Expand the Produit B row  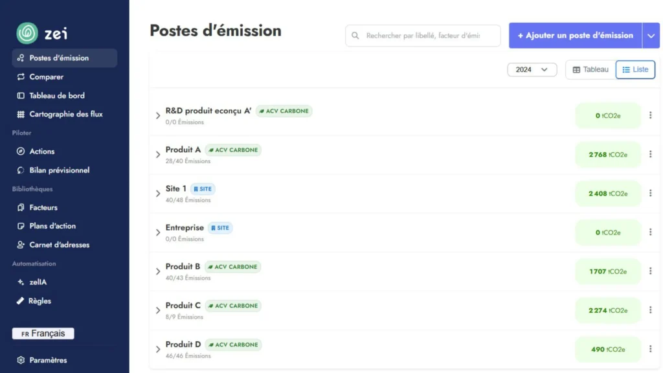[158, 271]
